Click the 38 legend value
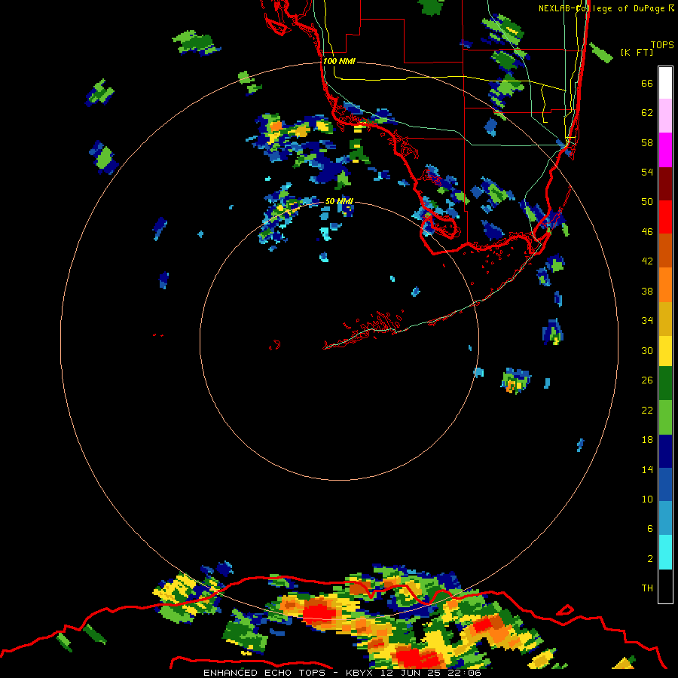Screen dimensions: 678x678 tap(647, 291)
